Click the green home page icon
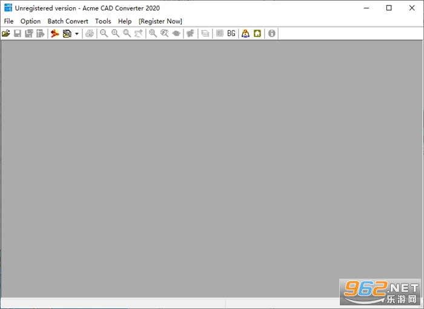The height and width of the screenshot is (309, 424). [257, 33]
